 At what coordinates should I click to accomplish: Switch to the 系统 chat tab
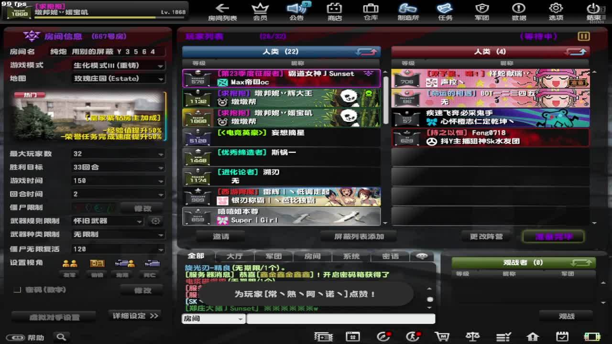[x=351, y=257]
